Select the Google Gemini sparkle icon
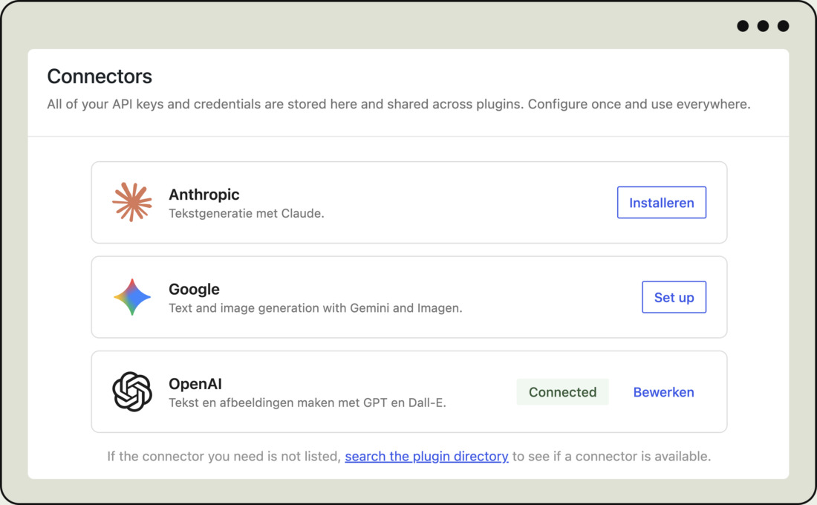Image resolution: width=817 pixels, height=505 pixels. click(x=131, y=296)
